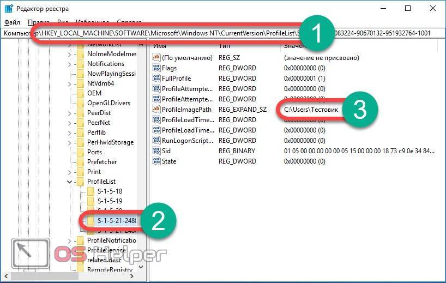446x283 pixels.
Task: Sort values by the Имя column header
Action: [160, 46]
